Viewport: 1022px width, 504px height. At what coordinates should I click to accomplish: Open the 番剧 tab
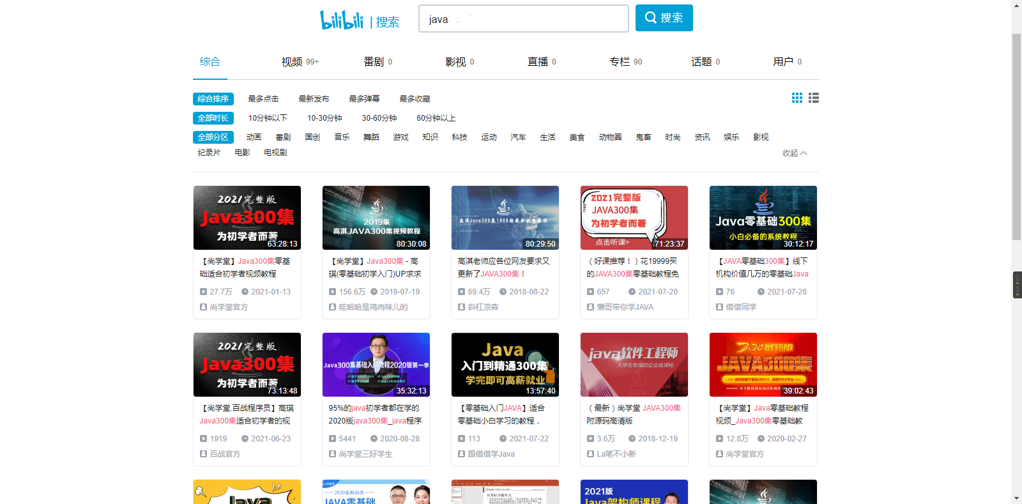pos(378,61)
